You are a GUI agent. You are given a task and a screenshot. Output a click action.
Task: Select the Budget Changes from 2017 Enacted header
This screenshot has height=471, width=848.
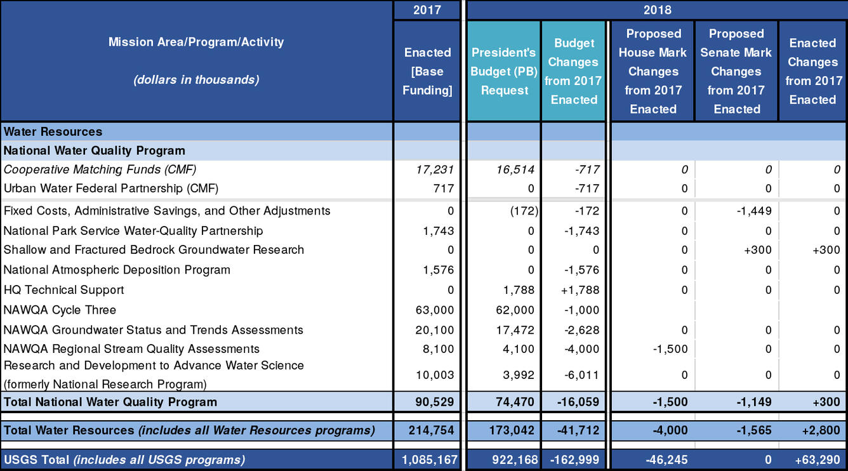[x=573, y=71]
